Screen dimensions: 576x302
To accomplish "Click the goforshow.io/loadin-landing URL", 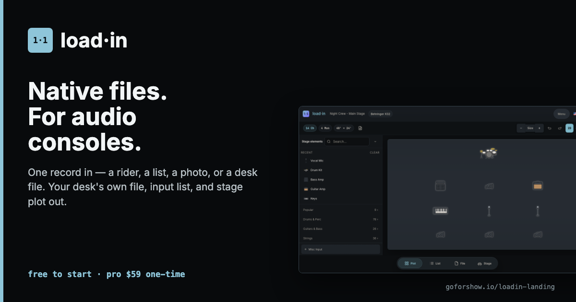I will (x=500, y=287).
